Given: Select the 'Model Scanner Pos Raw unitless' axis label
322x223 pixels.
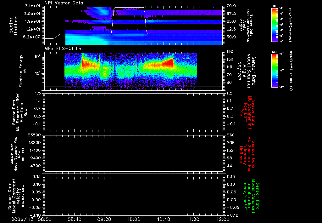Looking at the screenshot, I should coord(17,154).
